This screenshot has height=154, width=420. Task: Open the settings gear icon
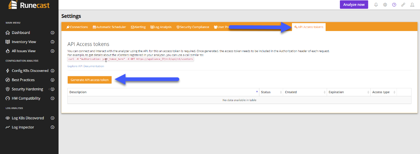[x=385, y=5]
